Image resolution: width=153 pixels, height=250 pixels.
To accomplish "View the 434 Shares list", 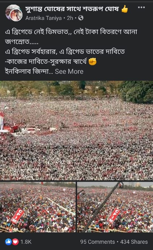I will tap(134, 242).
